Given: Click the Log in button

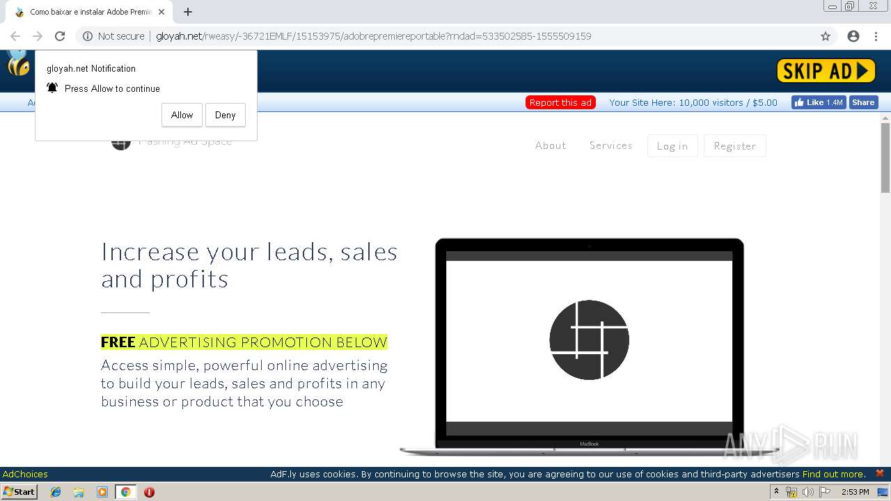Looking at the screenshot, I should pyautogui.click(x=672, y=146).
